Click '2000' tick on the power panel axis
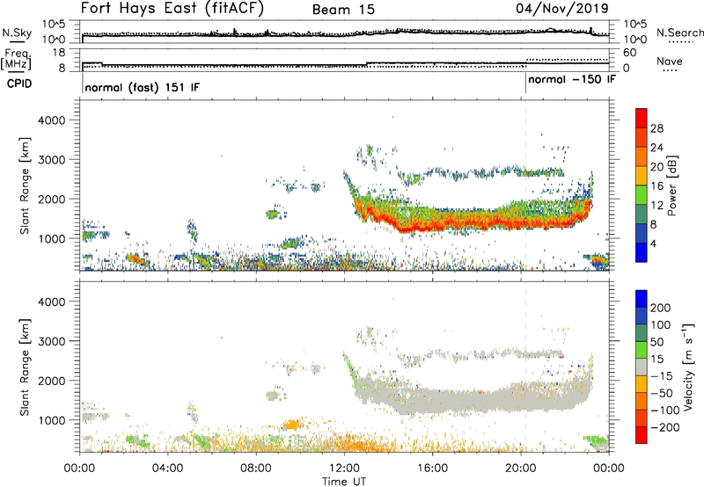The width and height of the screenshot is (704, 487). (52, 199)
